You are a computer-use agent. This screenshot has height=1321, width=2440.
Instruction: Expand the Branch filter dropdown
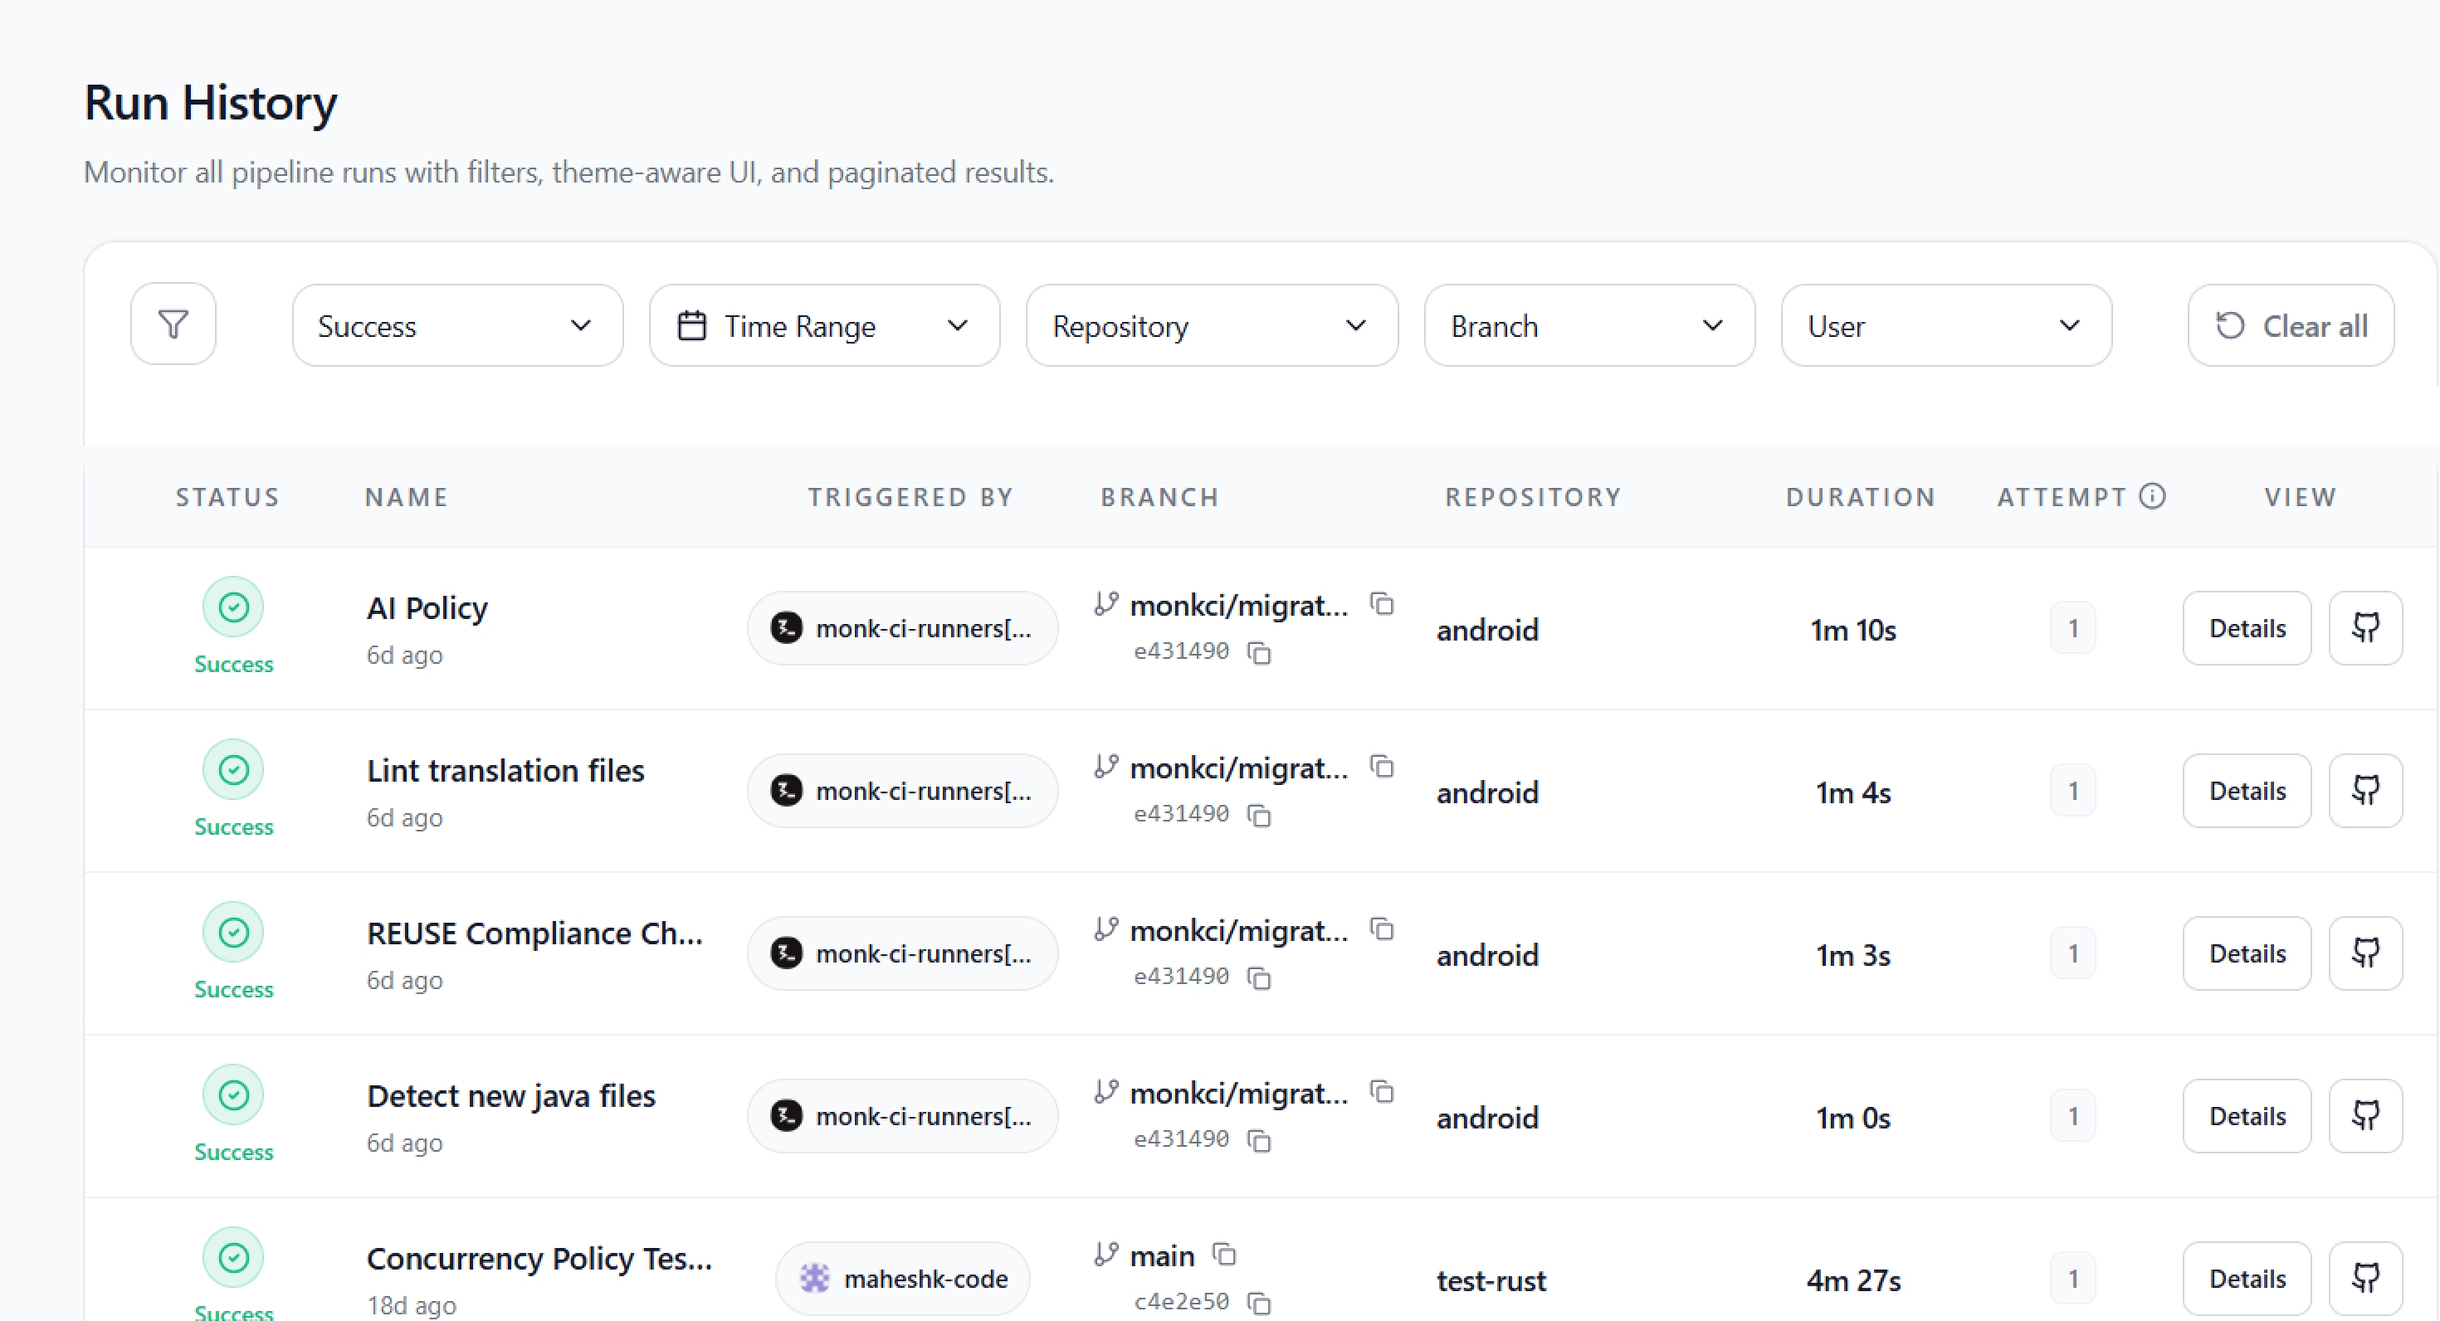[1589, 324]
